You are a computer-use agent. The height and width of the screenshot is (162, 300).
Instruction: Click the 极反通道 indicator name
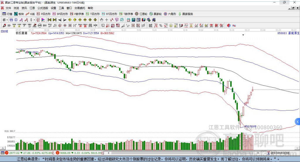pos(21,33)
